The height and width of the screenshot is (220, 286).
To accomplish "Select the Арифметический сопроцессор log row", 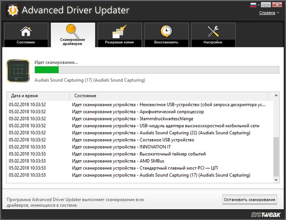I will [140, 112].
